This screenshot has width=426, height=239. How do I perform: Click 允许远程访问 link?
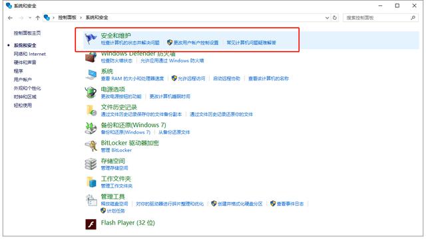(x=192, y=78)
